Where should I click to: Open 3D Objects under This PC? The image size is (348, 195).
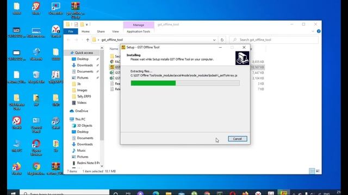(x=85, y=125)
